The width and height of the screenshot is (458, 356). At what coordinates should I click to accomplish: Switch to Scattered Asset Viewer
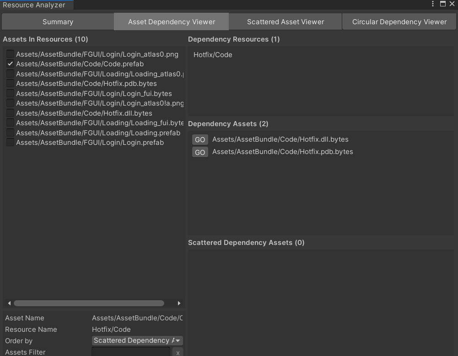[285, 21]
